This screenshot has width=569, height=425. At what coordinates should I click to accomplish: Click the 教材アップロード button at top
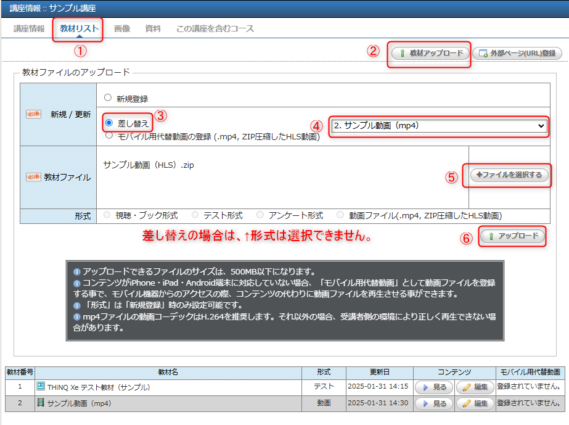[x=431, y=54]
